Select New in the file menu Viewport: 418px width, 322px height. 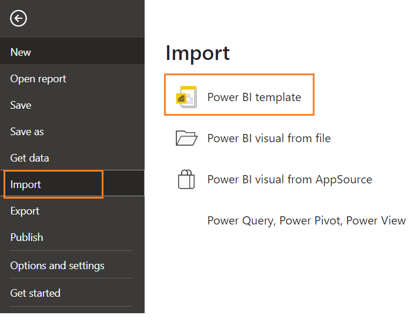[x=21, y=52]
